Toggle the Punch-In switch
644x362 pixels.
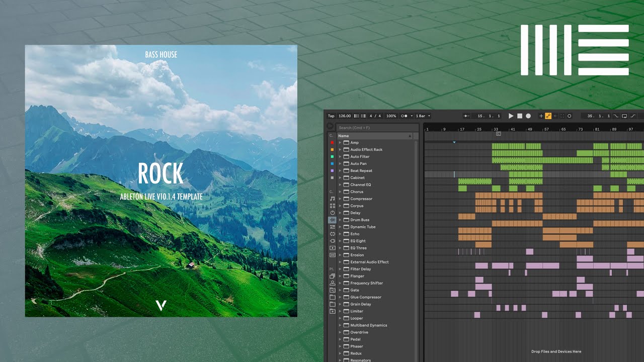[x=616, y=116]
